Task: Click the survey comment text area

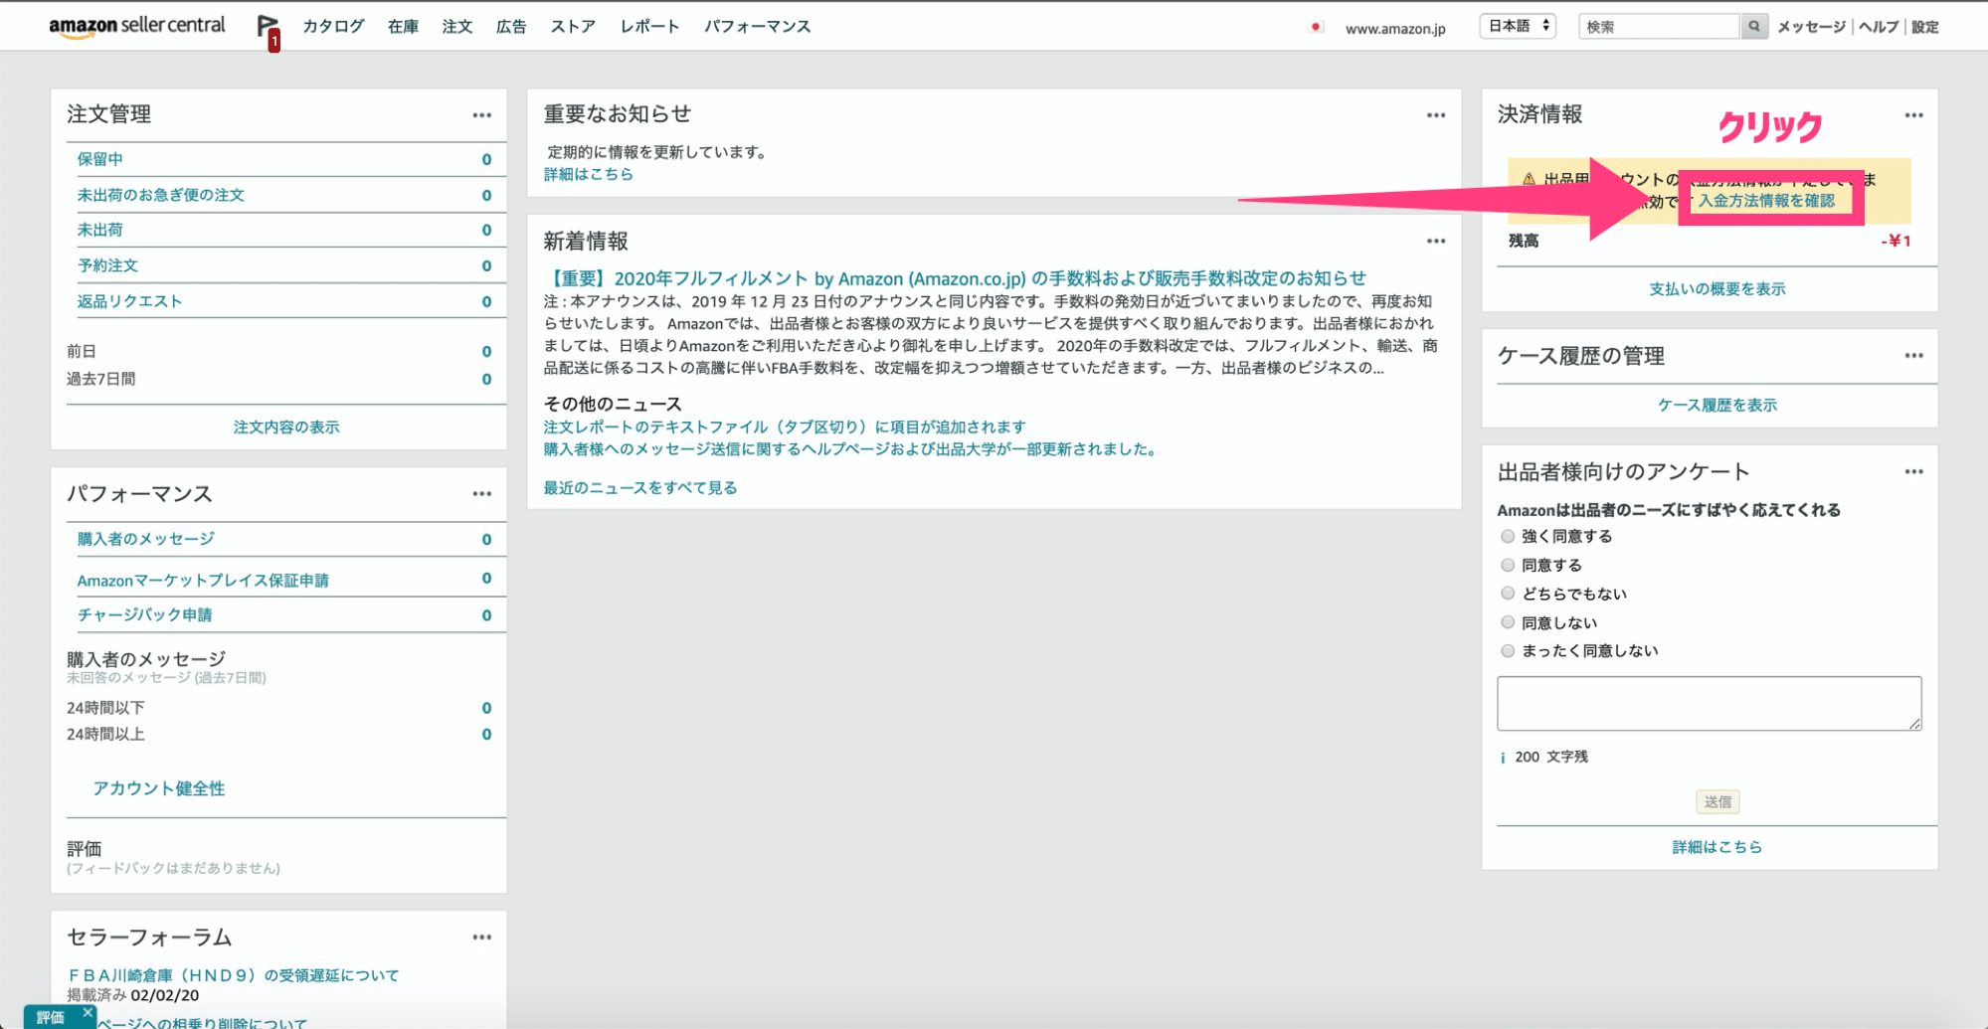Action: click(x=1710, y=704)
